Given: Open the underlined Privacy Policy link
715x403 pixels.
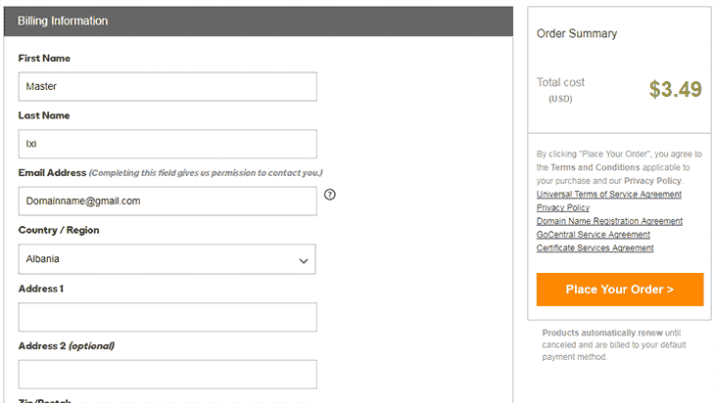Looking at the screenshot, I should [563, 207].
